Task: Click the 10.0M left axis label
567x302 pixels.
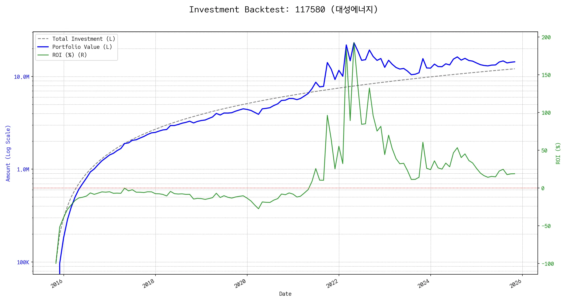Action: (x=22, y=77)
